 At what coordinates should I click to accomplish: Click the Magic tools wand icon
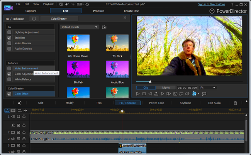click(x=20, y=103)
